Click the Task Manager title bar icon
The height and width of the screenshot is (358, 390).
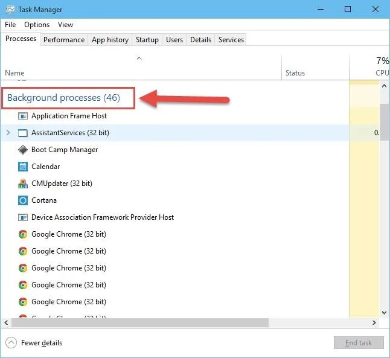(x=10, y=10)
